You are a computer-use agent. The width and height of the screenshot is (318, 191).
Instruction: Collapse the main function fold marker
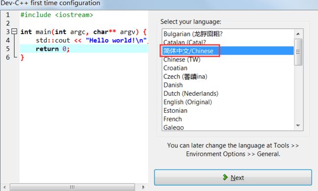click(x=14, y=31)
